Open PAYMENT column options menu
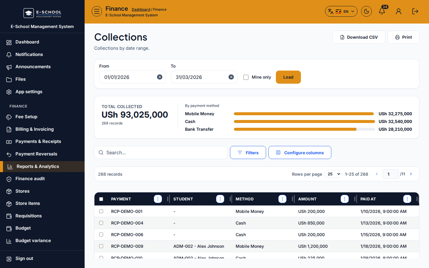Viewport: 429px width, 268px height. coord(158,199)
